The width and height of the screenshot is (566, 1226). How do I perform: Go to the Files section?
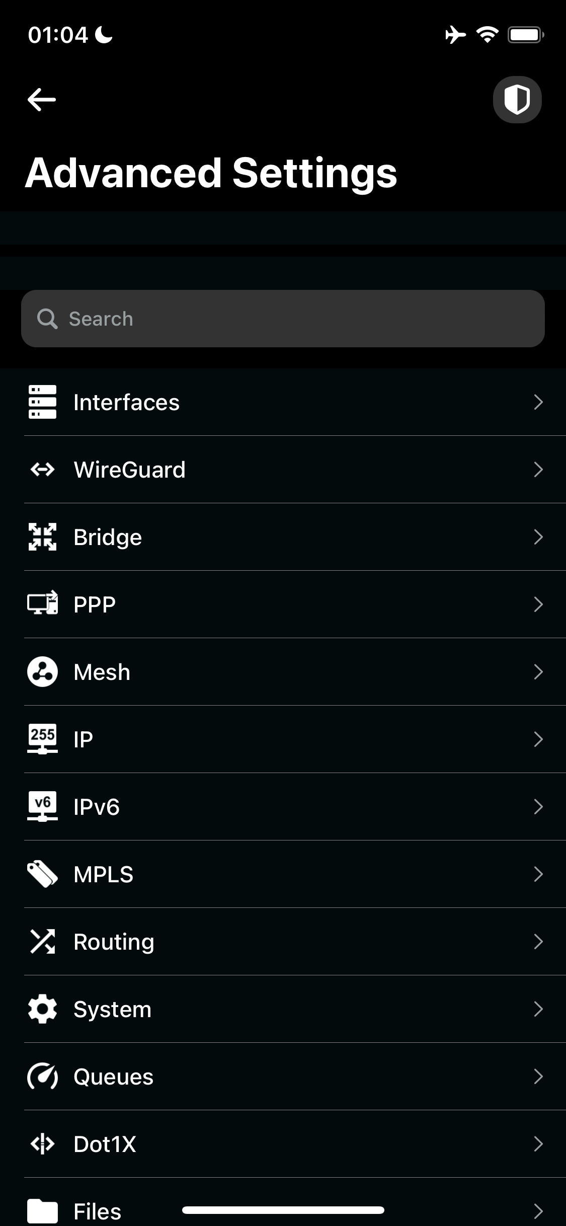tap(98, 1211)
